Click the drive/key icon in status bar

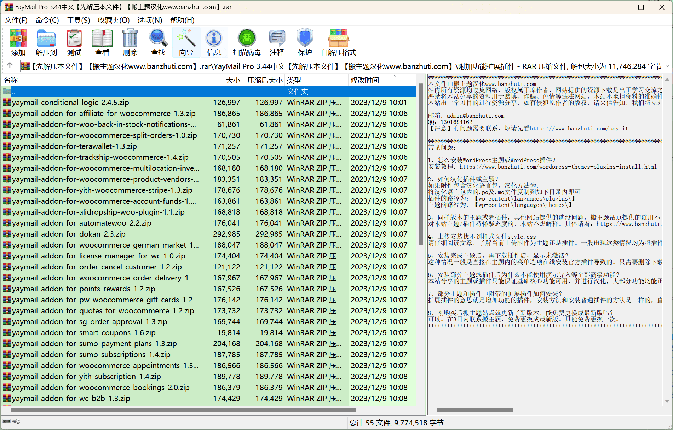[11, 422]
